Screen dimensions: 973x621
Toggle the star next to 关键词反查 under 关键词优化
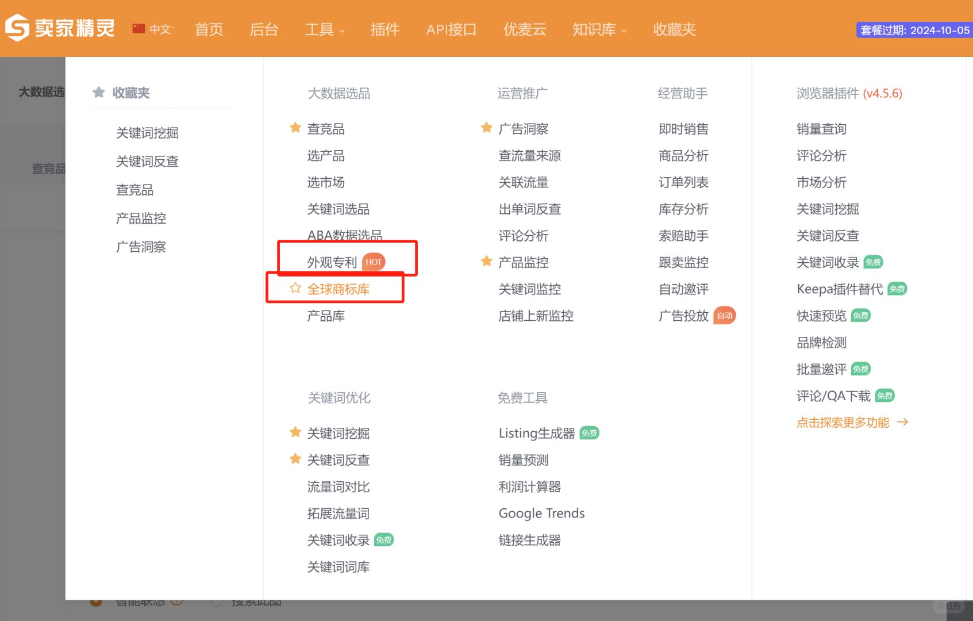click(295, 459)
